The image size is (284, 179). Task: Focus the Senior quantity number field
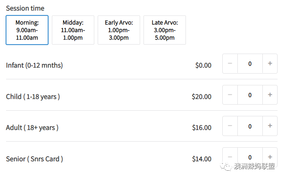pyautogui.click(x=250, y=157)
